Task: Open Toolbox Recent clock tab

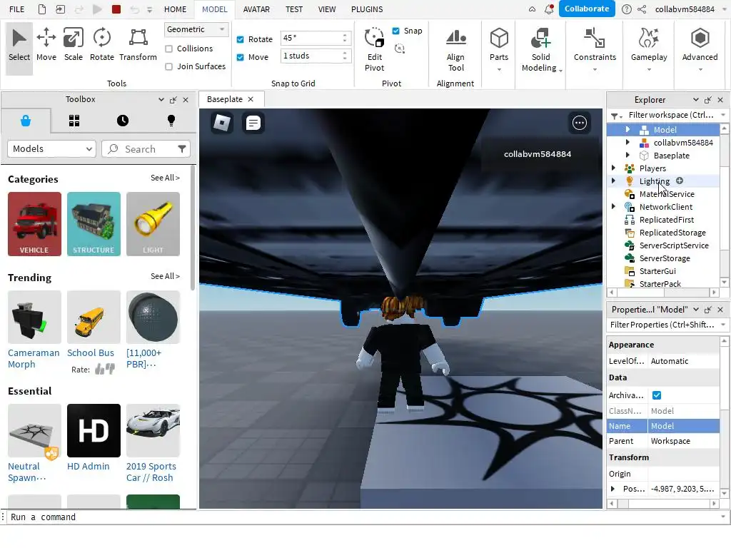Action: tap(123, 121)
